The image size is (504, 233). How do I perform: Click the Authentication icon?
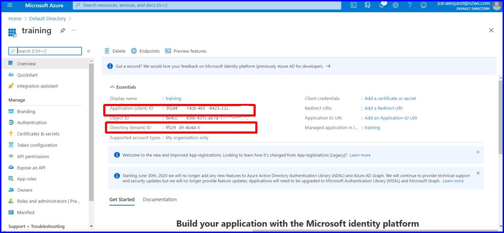coord(11,122)
